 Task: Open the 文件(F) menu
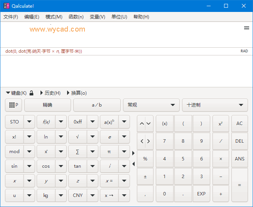point(11,17)
